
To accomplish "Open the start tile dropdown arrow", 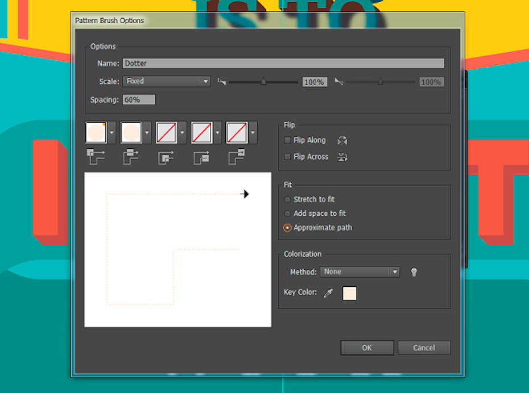I will (x=218, y=133).
